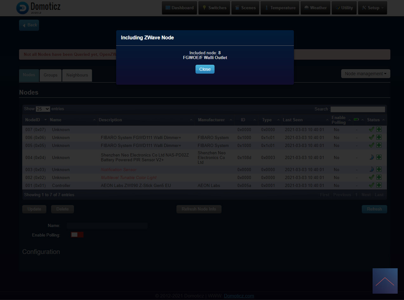Go to the Previous table page
The width and height of the screenshot is (404, 300).
click(342, 195)
